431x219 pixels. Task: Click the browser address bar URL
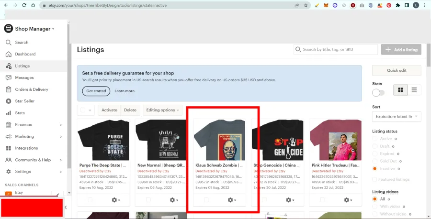point(107,5)
